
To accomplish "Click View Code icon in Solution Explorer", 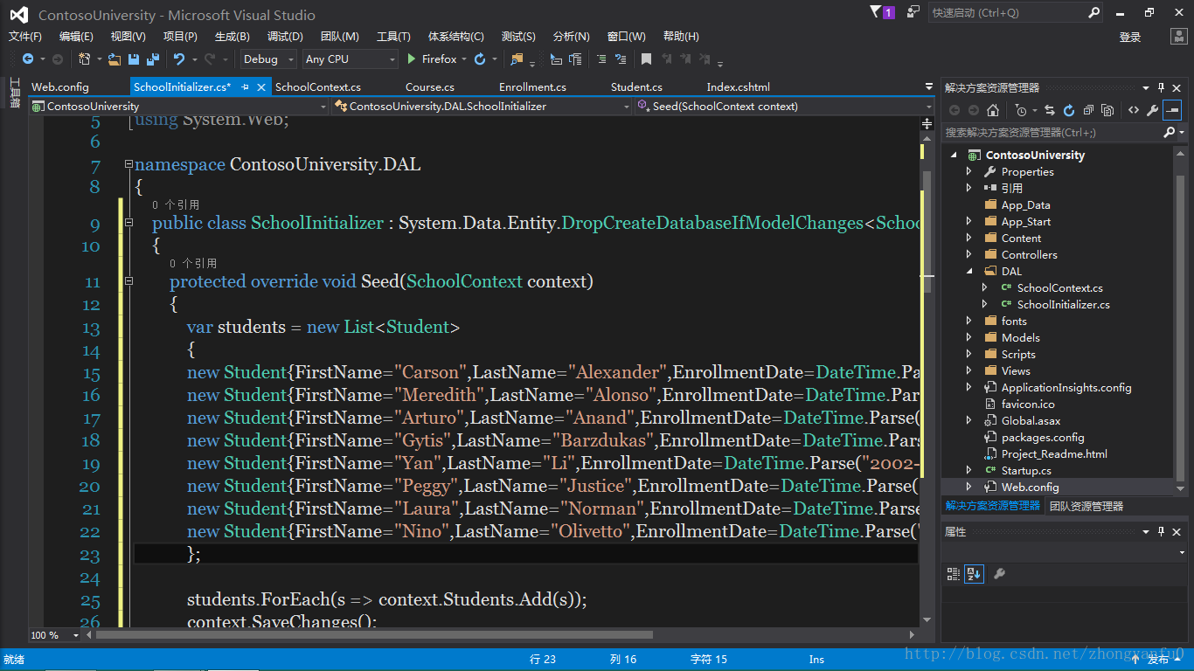I will (x=1134, y=110).
